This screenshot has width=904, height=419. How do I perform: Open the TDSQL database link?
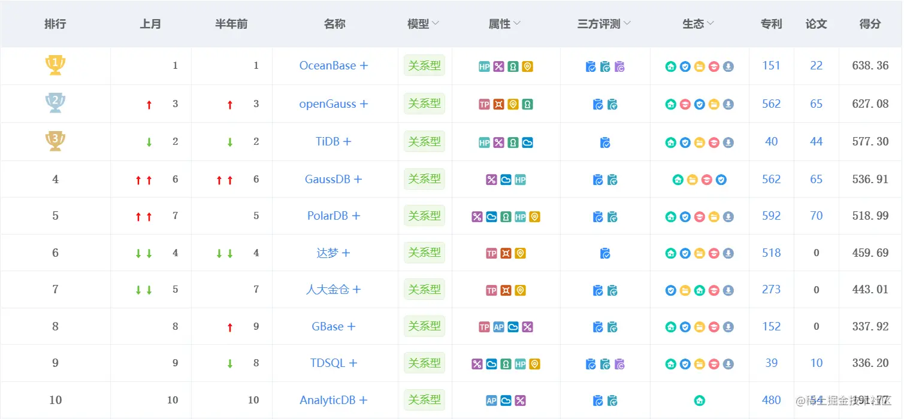328,363
